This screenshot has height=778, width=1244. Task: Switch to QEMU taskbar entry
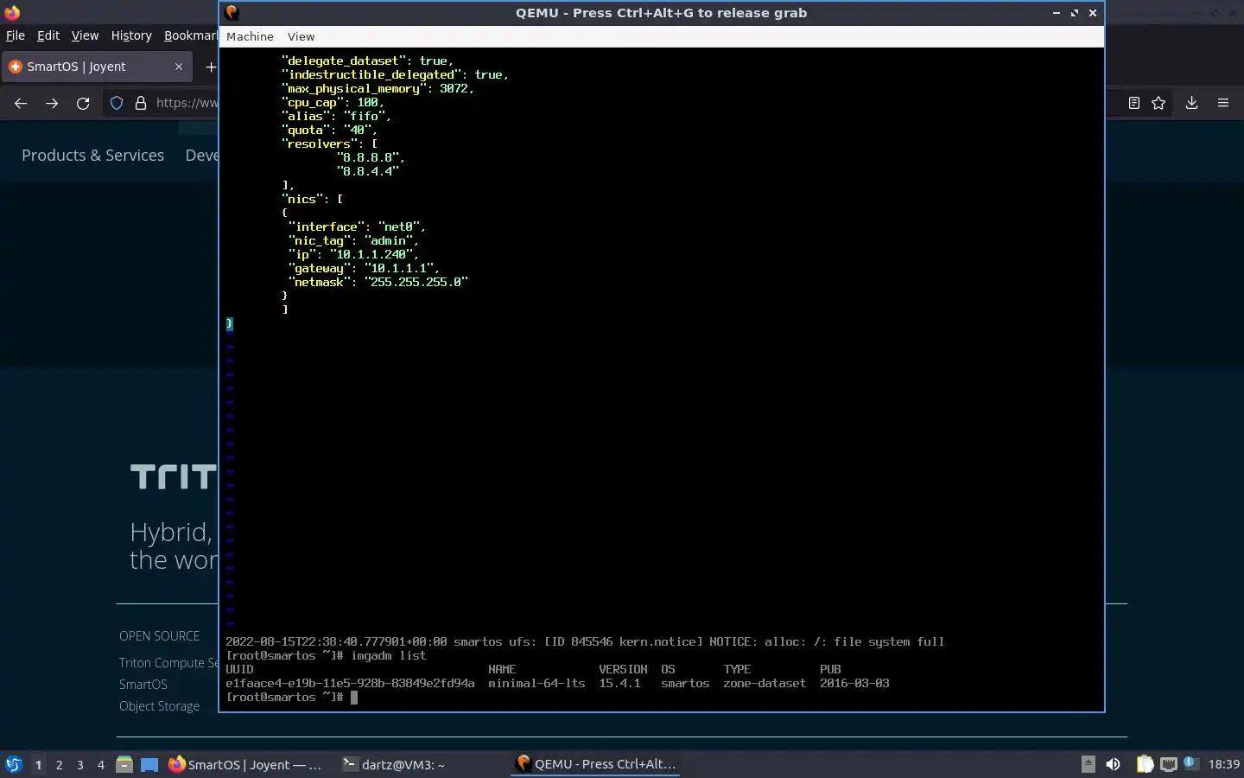pos(596,764)
